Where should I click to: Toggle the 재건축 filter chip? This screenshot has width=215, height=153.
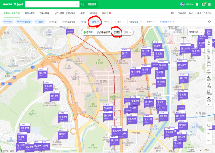tap(39, 22)
